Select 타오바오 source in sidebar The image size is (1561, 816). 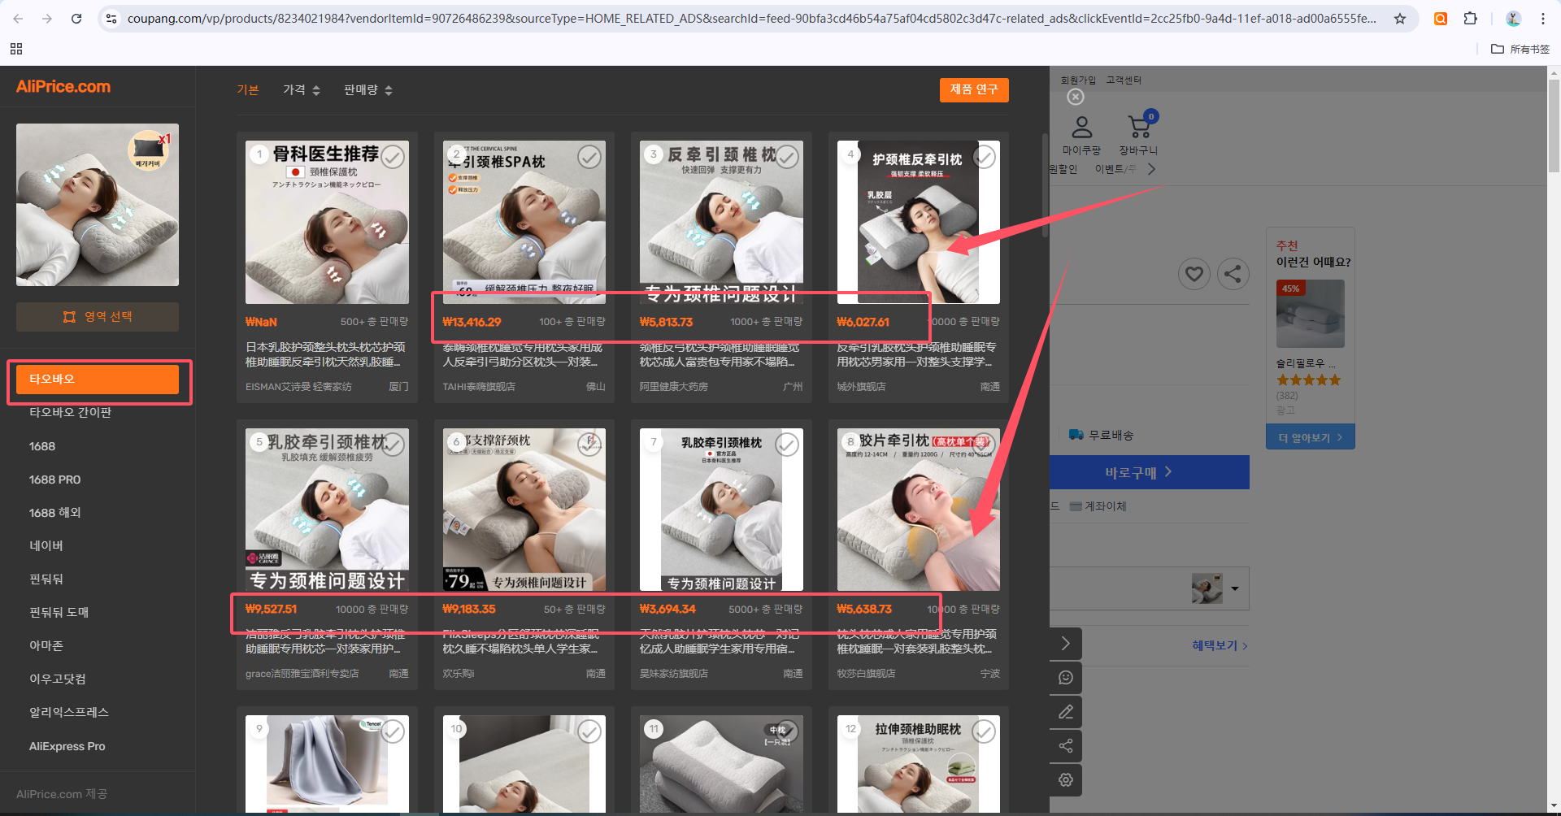98,380
